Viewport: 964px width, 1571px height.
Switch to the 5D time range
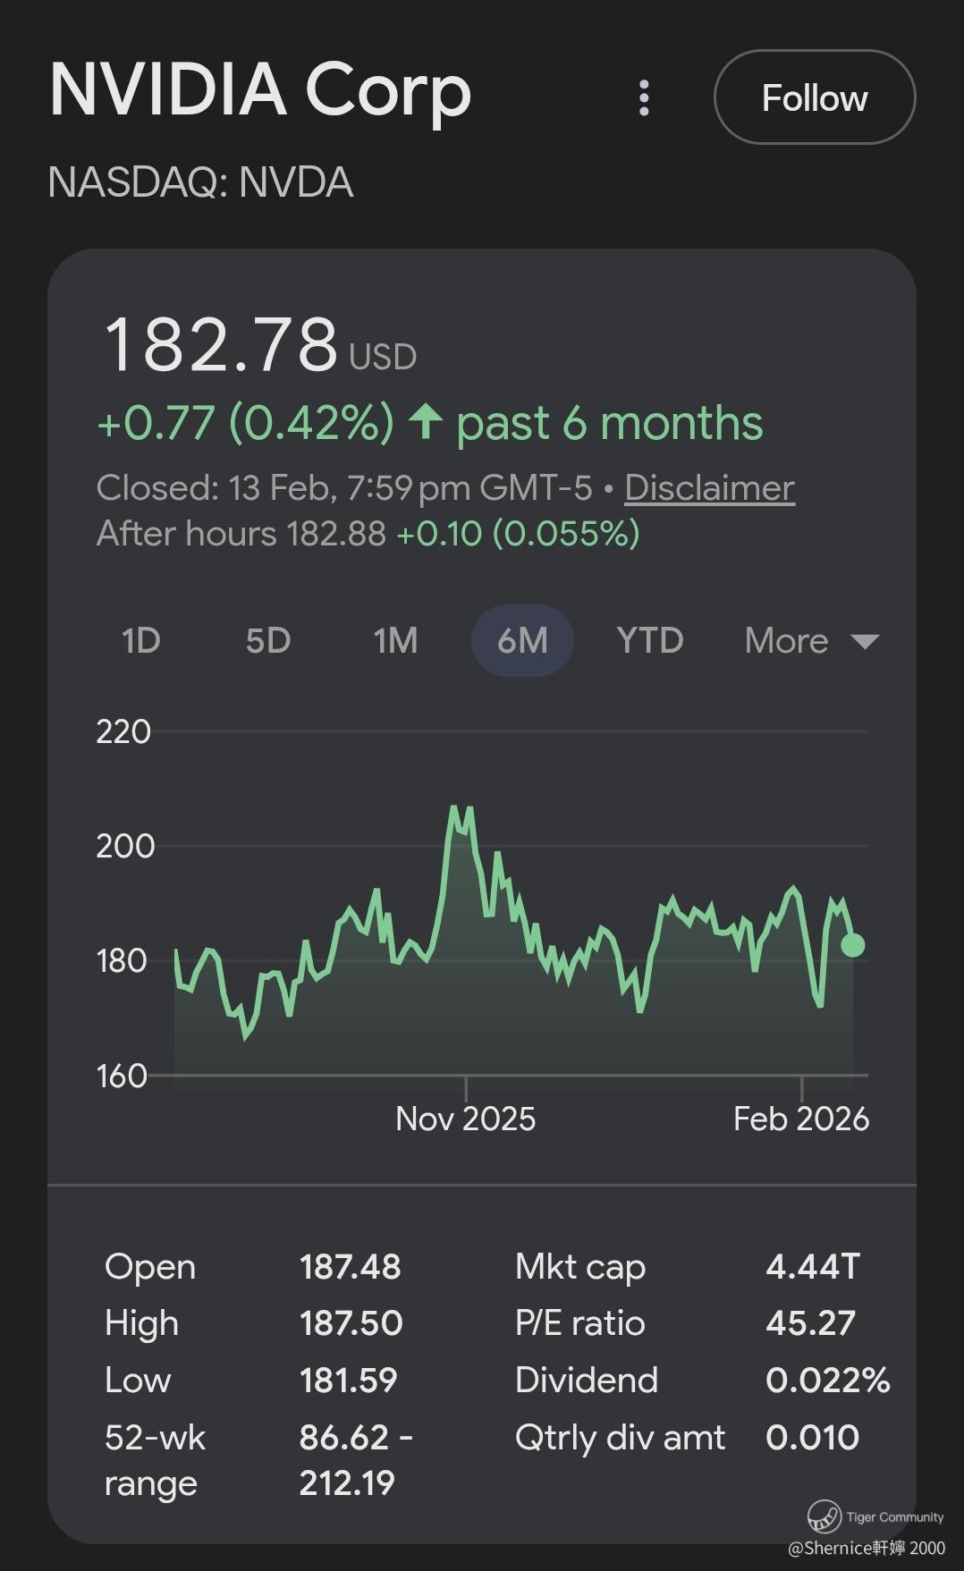tap(268, 640)
